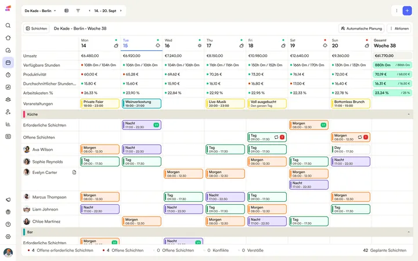The height and width of the screenshot is (261, 418).
Task: Go to the previous week with the left arrow
Action: coord(89,10)
